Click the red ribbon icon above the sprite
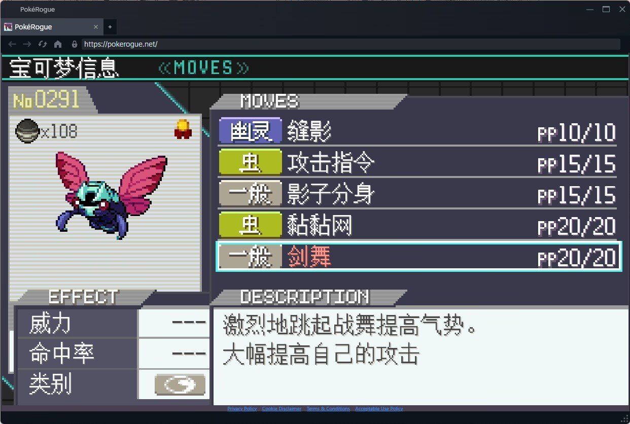 pyautogui.click(x=182, y=129)
